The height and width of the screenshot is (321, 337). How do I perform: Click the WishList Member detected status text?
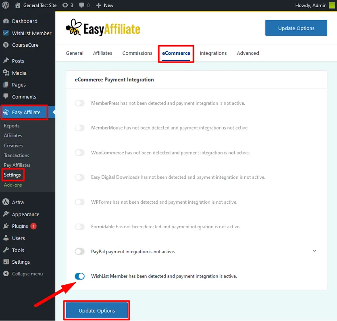click(164, 276)
